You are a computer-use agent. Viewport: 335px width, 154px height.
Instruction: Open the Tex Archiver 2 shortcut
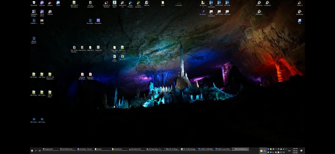tap(203, 4)
